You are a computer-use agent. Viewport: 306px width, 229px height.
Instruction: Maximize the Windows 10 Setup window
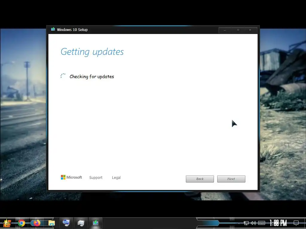point(238,30)
